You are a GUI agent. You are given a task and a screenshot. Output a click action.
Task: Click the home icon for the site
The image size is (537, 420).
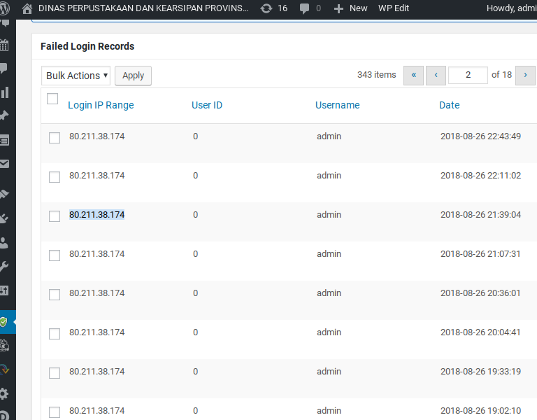coord(27,8)
